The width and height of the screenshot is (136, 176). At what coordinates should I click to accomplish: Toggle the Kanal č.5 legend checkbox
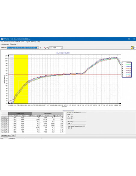point(123,70)
